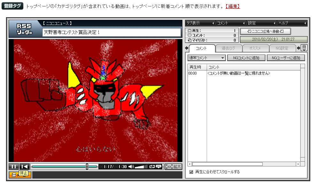This screenshot has height=185, width=315.
Task: Click the comment text input field
Action: coord(107,175)
